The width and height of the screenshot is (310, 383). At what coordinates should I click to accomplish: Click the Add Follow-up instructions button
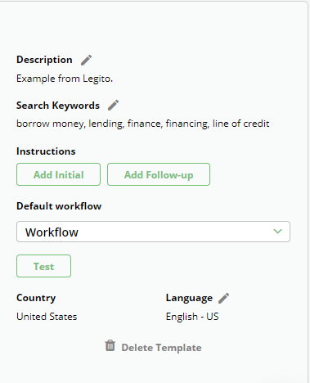[x=159, y=174]
